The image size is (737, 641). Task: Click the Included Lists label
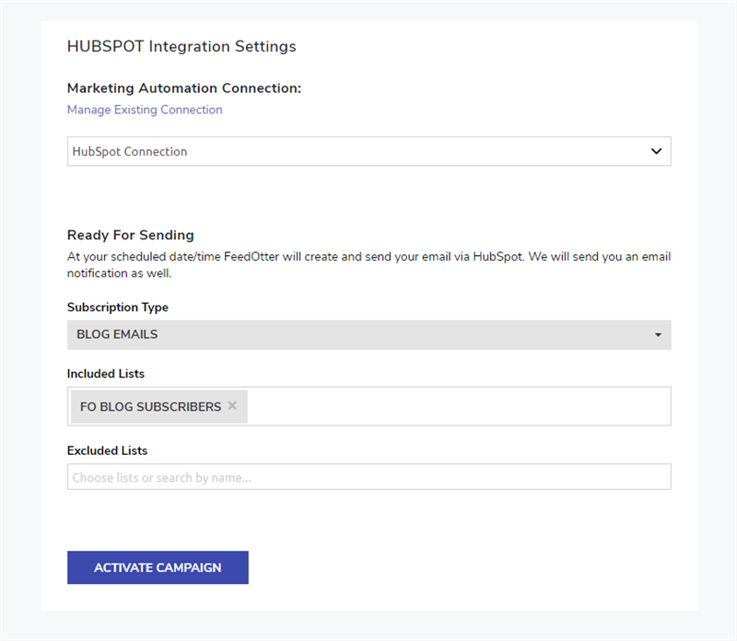point(106,374)
